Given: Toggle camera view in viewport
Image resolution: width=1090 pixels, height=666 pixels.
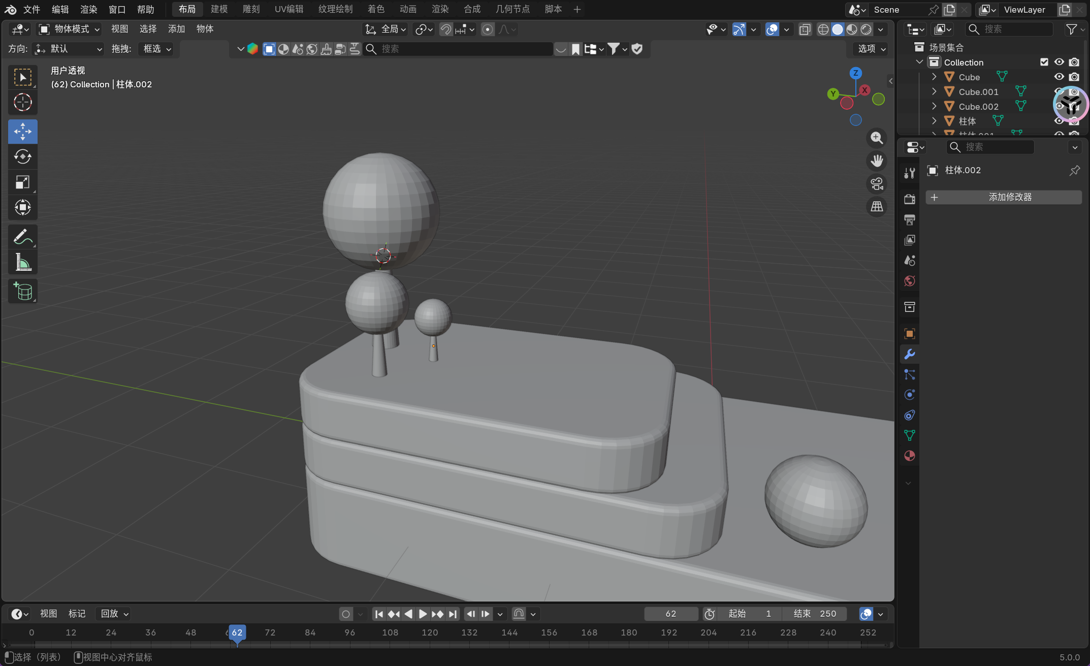Looking at the screenshot, I should (877, 184).
